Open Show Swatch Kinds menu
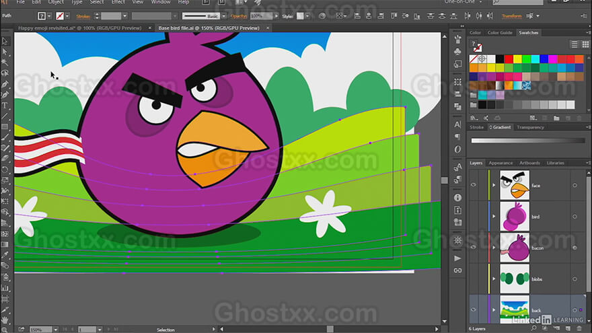Screen dimensions: 592x333 tap(533, 118)
